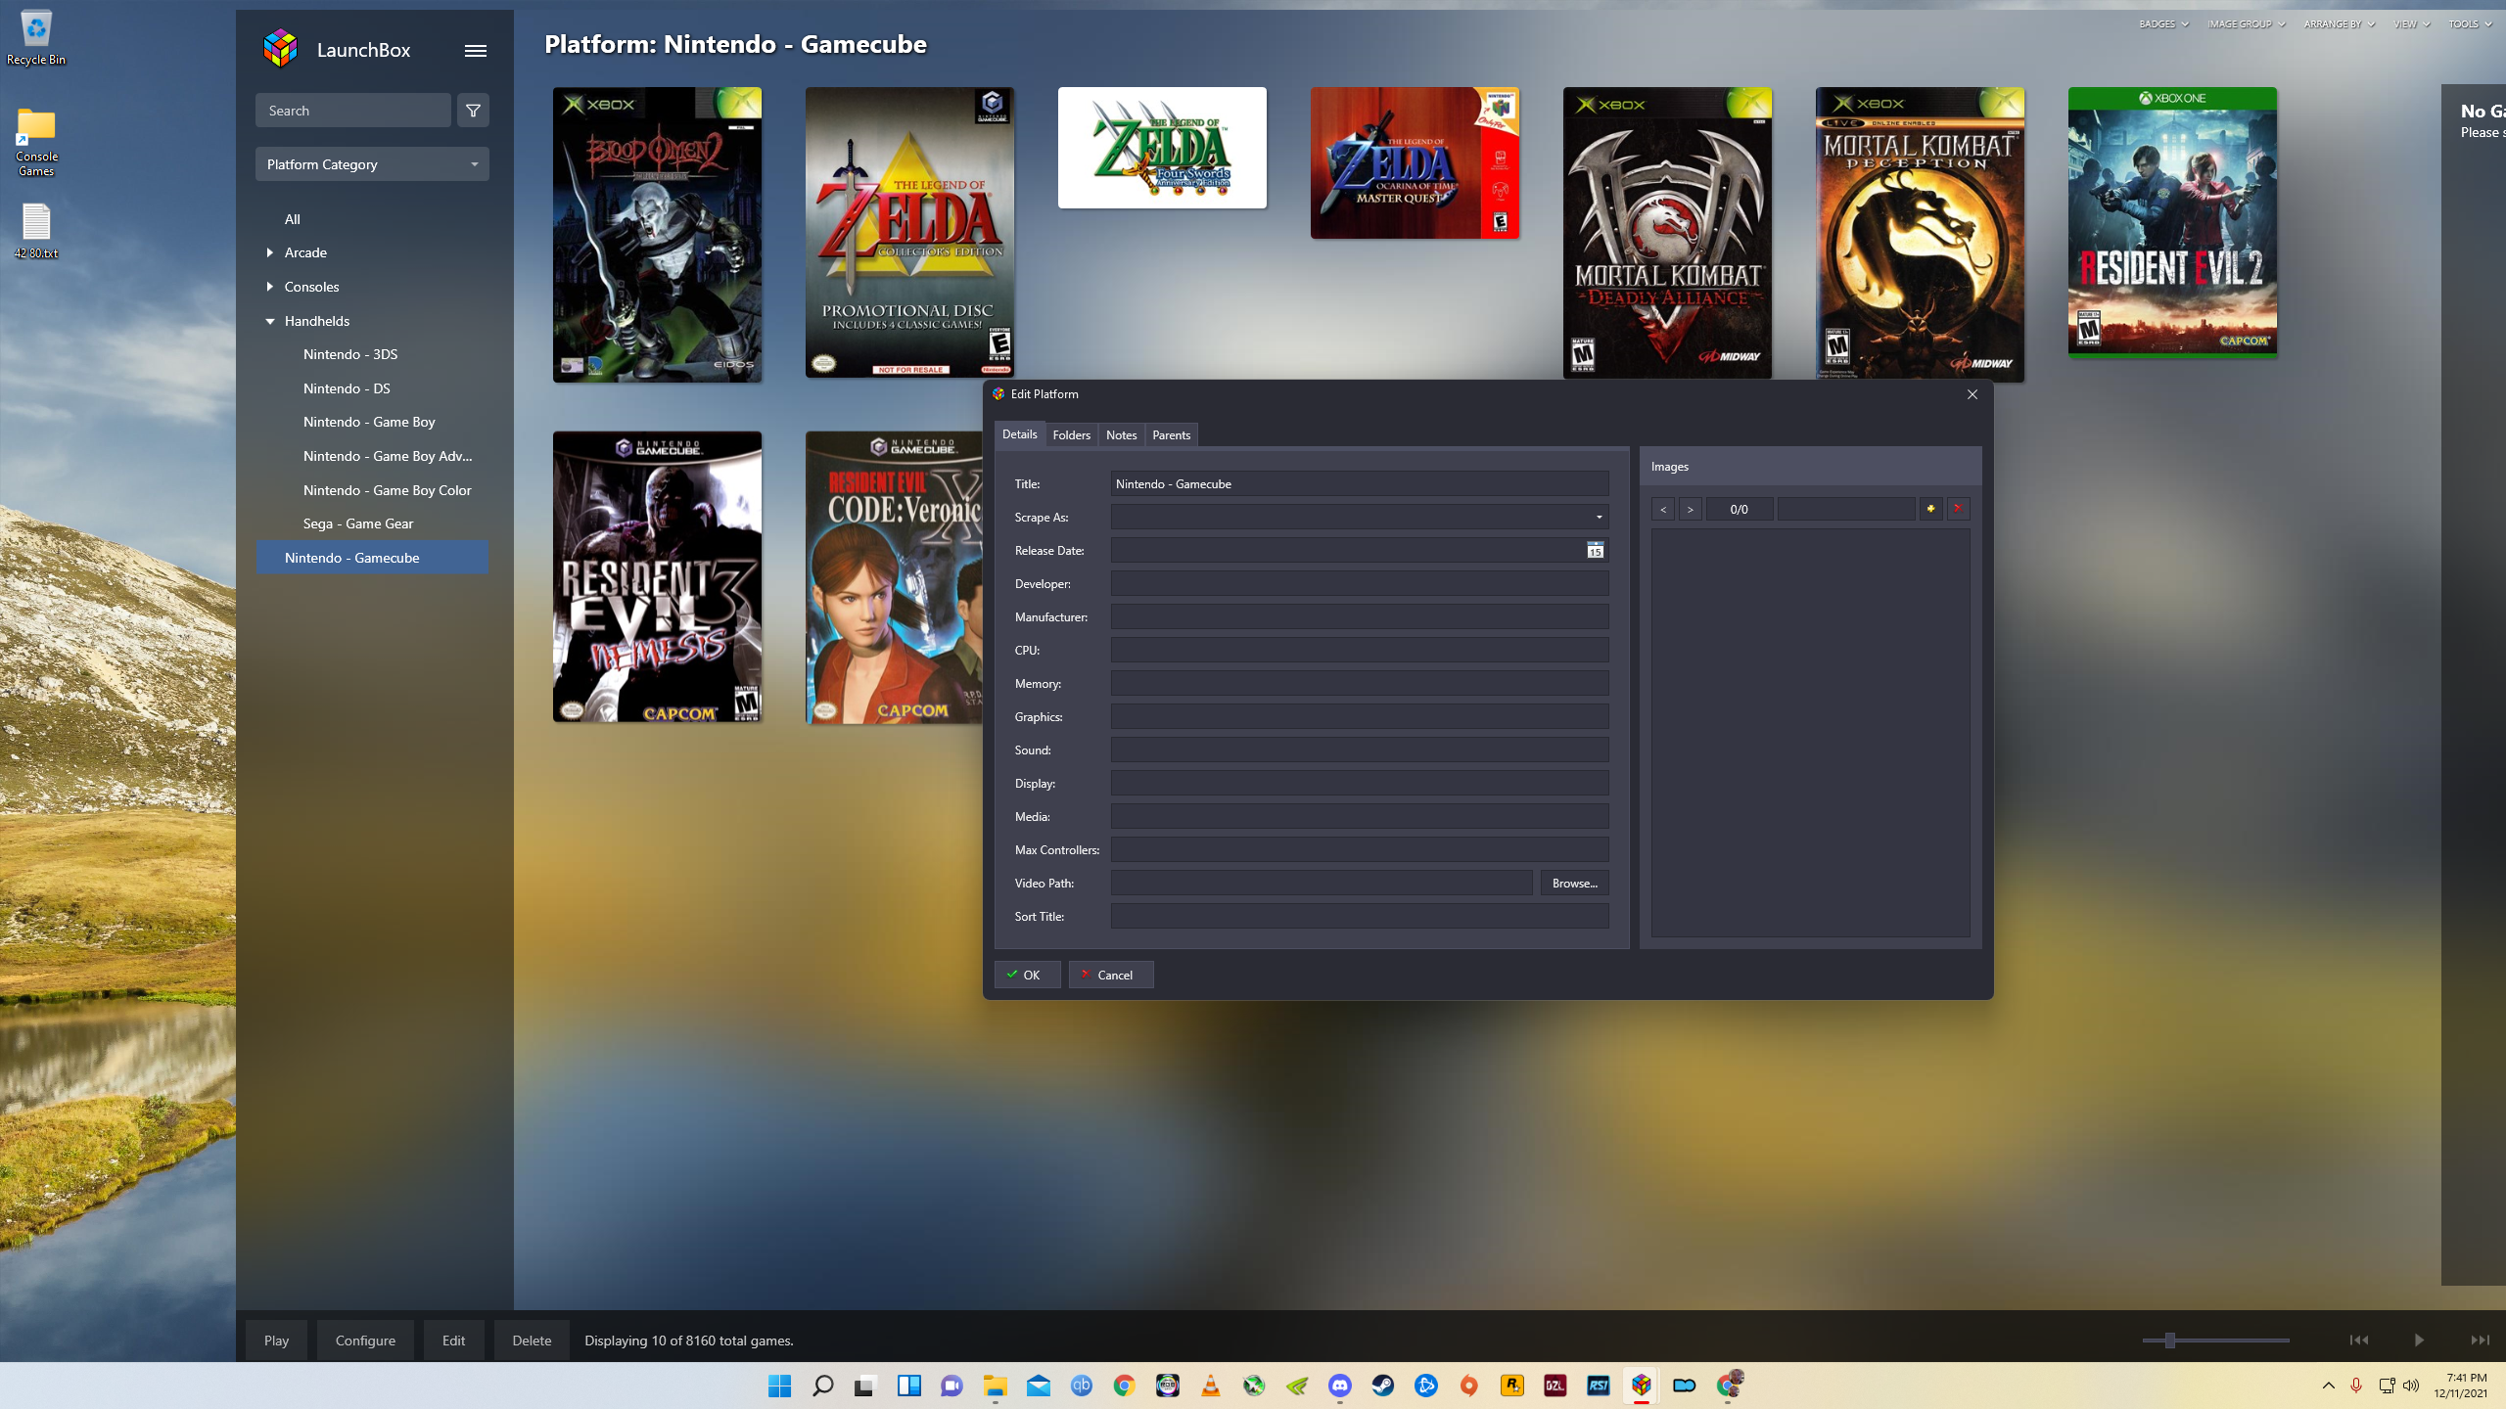Select Mortal Kombat Deadly Alliance cover

point(1667,233)
